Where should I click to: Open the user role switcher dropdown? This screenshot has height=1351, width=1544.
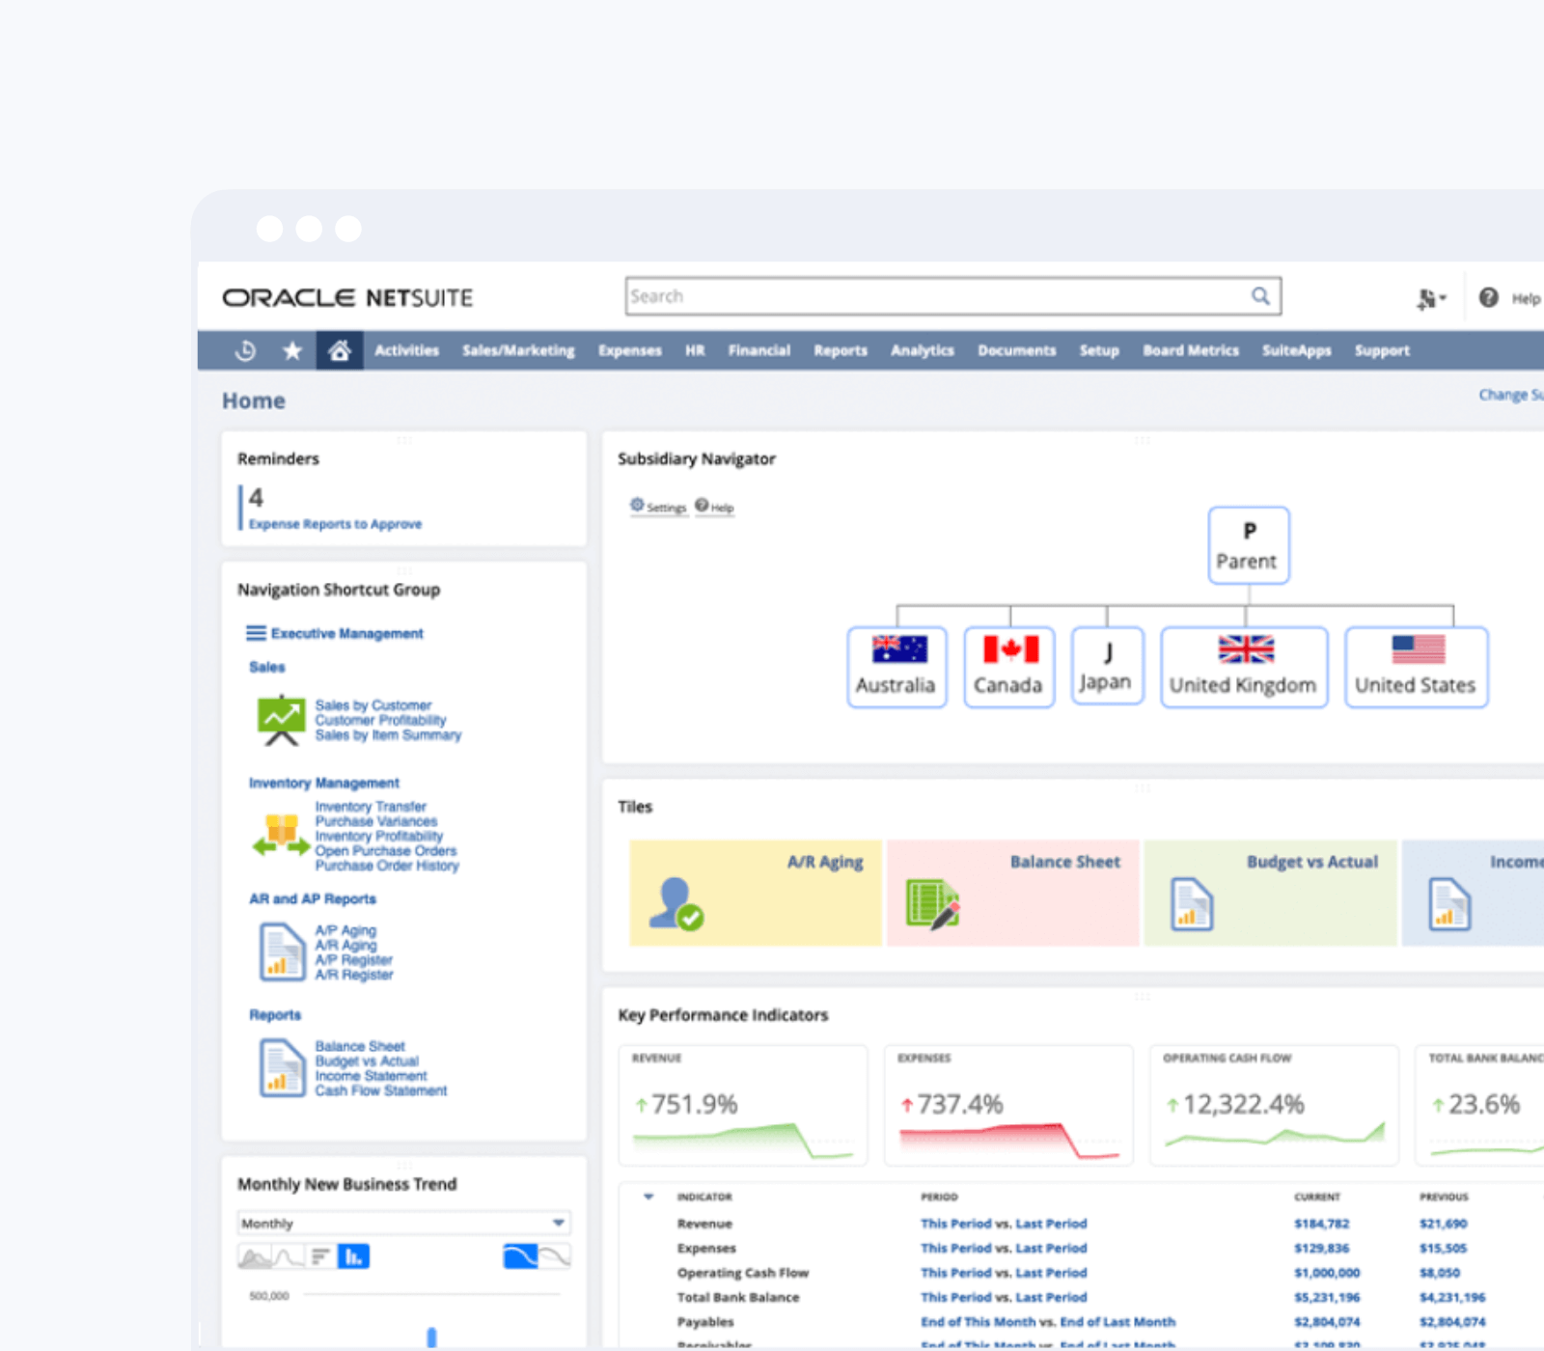[x=1430, y=299]
